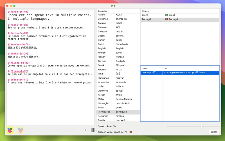Select Dutch in the language list

pos(118,44)
